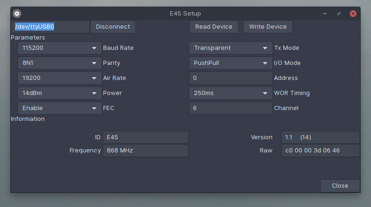Click the Tx Mode label

[x=287, y=48]
